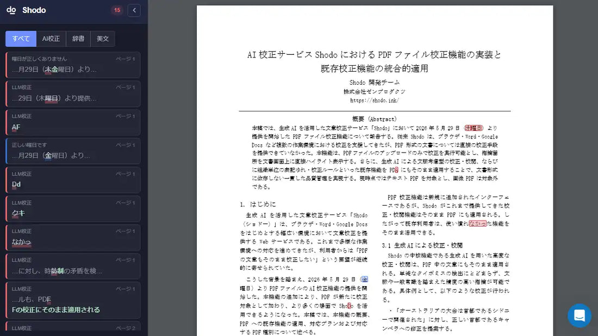
Task: Click the red 15 issue count badge
Action: click(x=117, y=10)
